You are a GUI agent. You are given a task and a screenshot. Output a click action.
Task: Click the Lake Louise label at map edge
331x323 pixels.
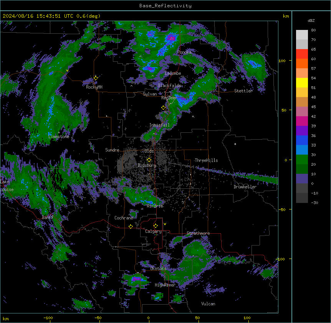coord(7,186)
